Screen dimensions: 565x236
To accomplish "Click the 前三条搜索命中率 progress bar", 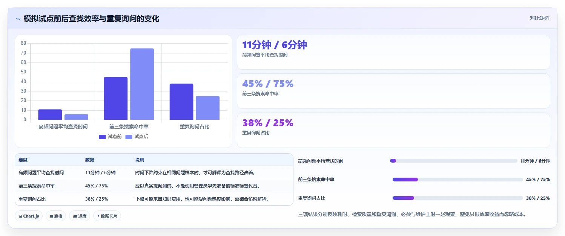I will [x=458, y=180].
